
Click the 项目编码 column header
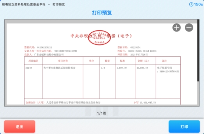click(33, 61)
